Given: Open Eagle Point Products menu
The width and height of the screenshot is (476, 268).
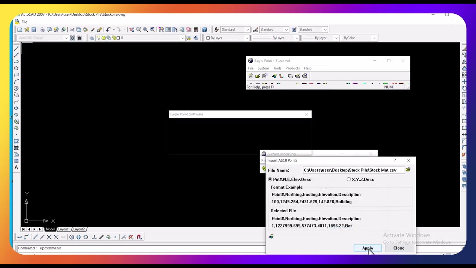Looking at the screenshot, I should click(x=292, y=68).
